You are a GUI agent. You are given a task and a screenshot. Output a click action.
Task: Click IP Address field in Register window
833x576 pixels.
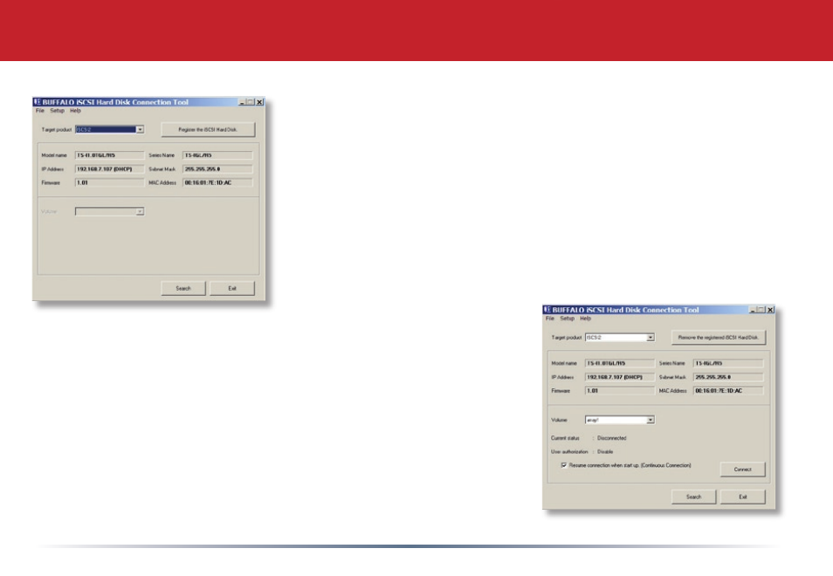(109, 168)
